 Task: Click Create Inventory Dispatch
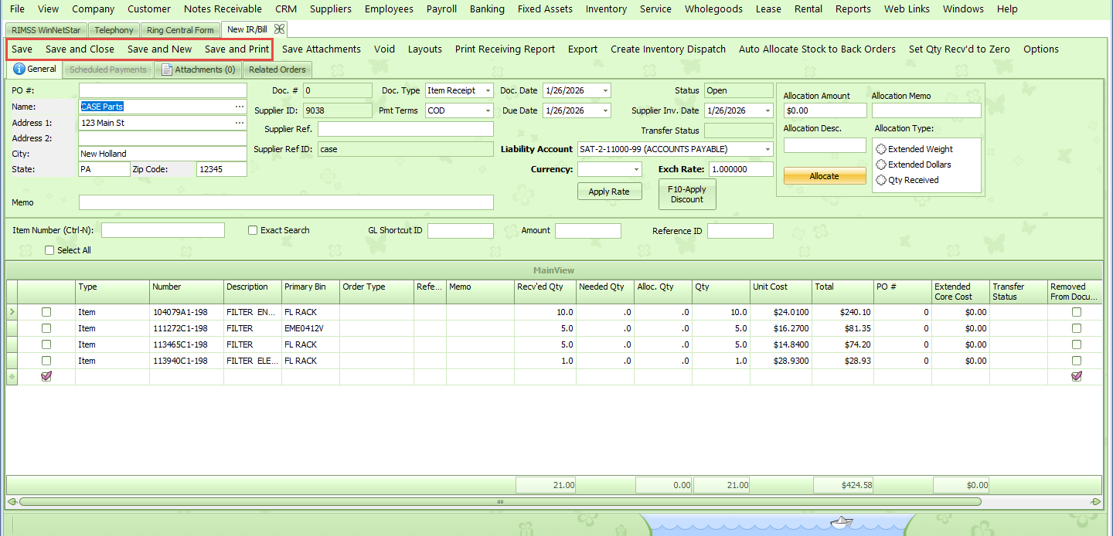(x=668, y=49)
